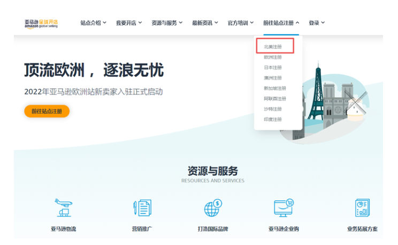Open the 资源与服务 navigation dropdown
Viewport: 398px width, 245px height.
[167, 23]
